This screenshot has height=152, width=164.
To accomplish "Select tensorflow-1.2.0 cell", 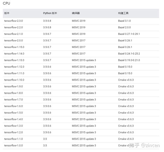I will pos(13,132).
